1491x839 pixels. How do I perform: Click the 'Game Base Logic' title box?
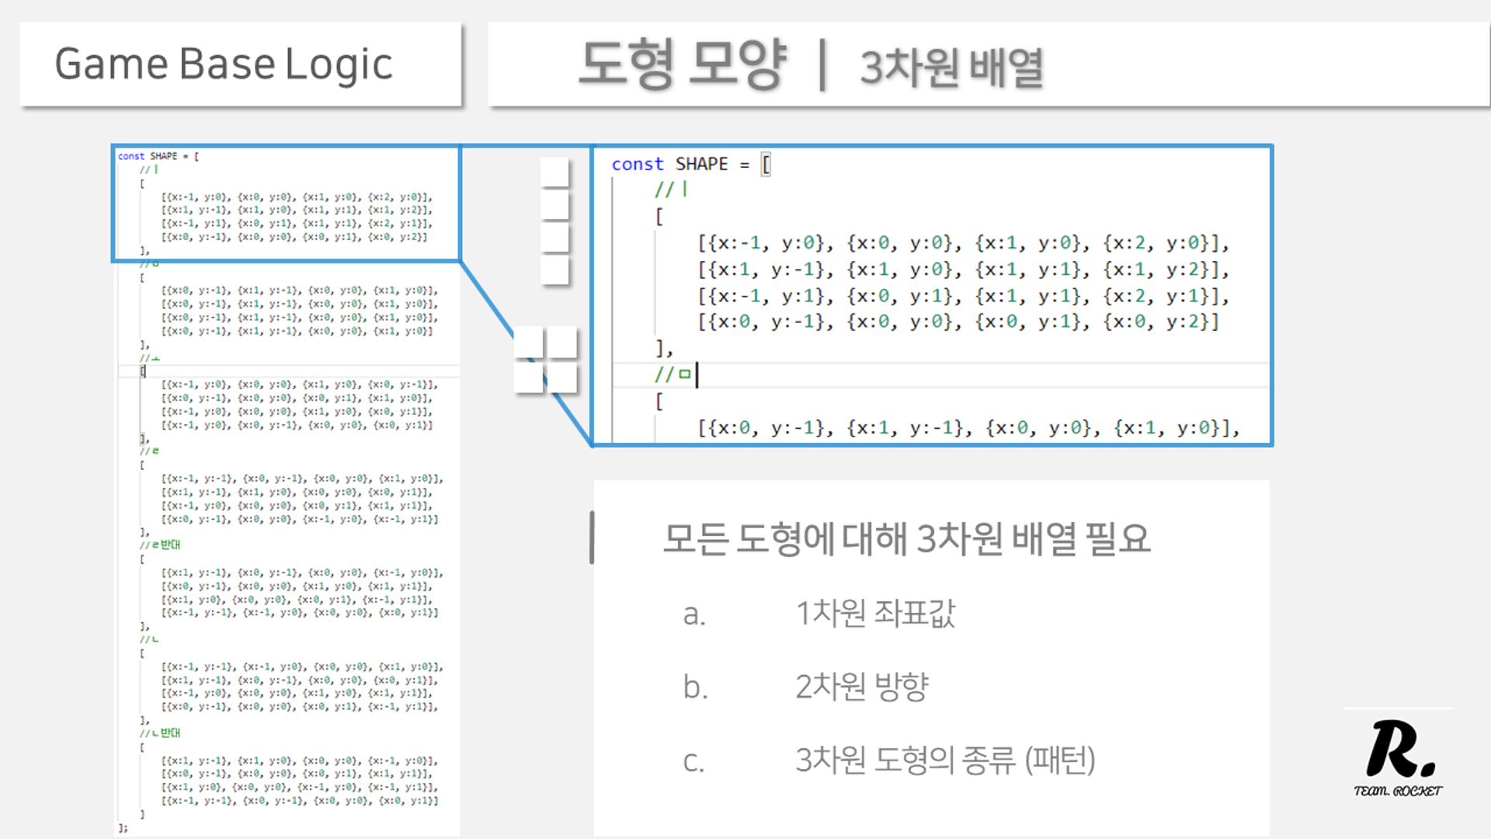(241, 64)
